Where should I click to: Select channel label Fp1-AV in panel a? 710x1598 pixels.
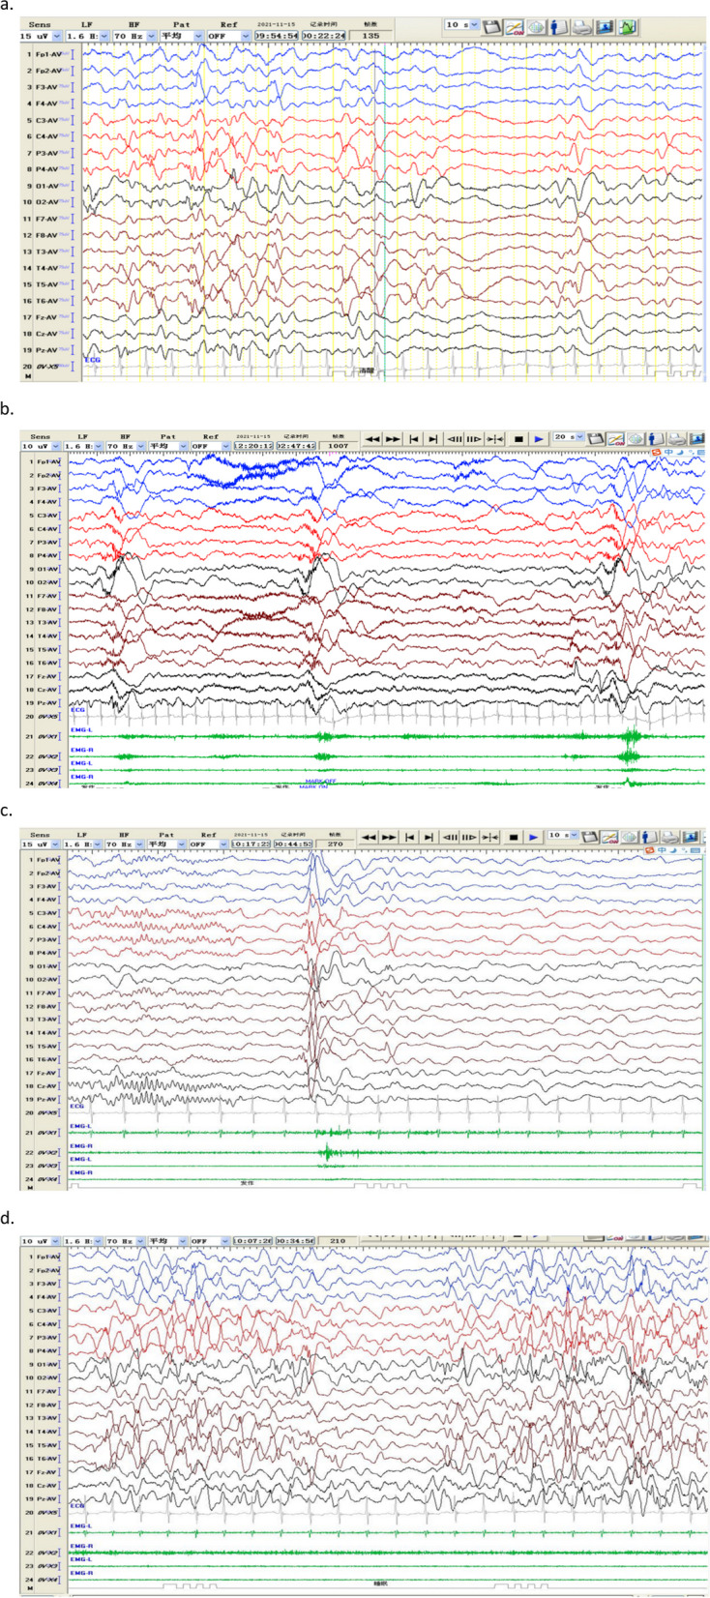(x=48, y=54)
